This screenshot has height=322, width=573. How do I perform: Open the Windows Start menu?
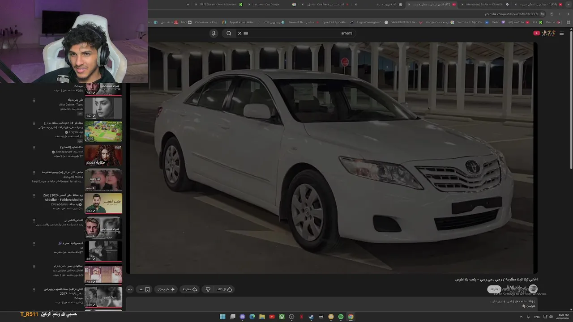click(x=222, y=317)
